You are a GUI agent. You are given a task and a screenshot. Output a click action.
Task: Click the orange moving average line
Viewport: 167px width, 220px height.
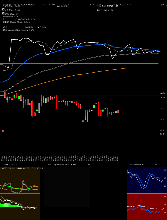pos(63,78)
